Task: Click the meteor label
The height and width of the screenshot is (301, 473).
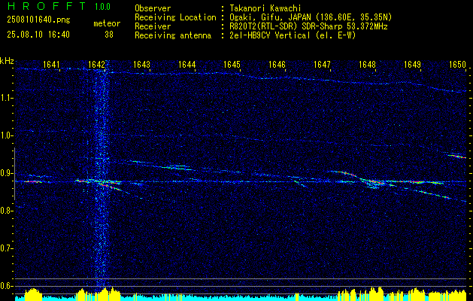Action: [107, 24]
